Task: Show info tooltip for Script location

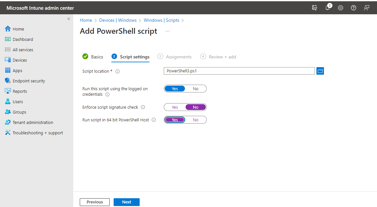Action: point(118,71)
